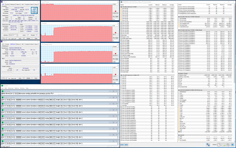This screenshot has width=236, height=148.
Task: Click Reset in the Vcore graph
Action: tap(117, 80)
